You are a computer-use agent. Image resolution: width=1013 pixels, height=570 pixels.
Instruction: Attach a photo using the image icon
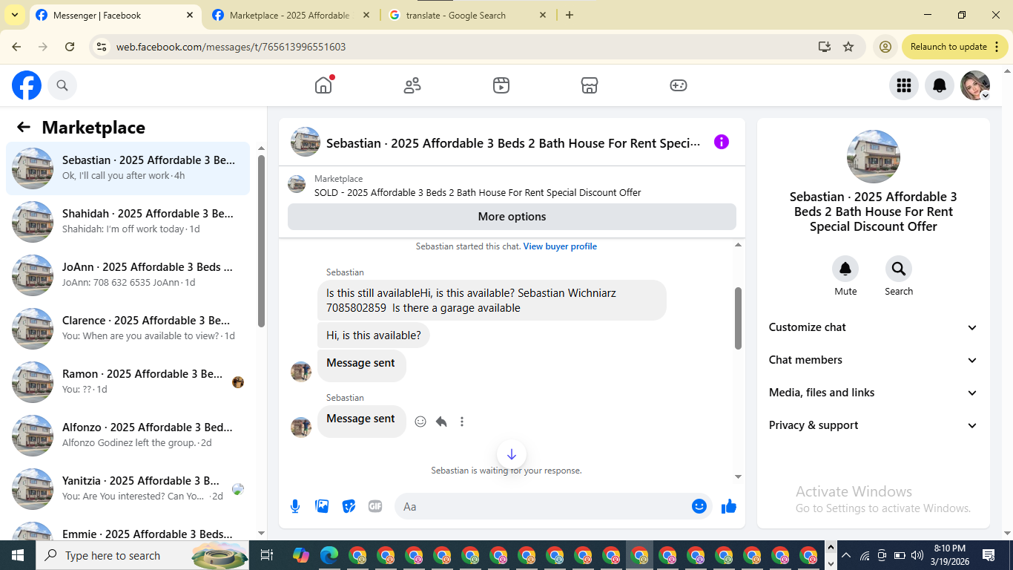(x=322, y=506)
